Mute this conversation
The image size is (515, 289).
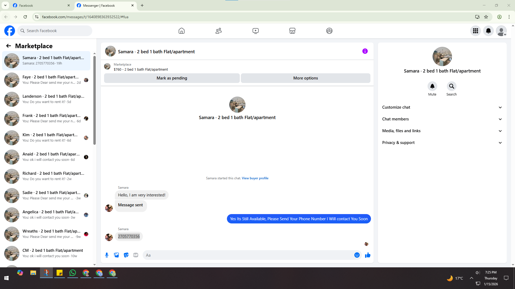tap(432, 86)
